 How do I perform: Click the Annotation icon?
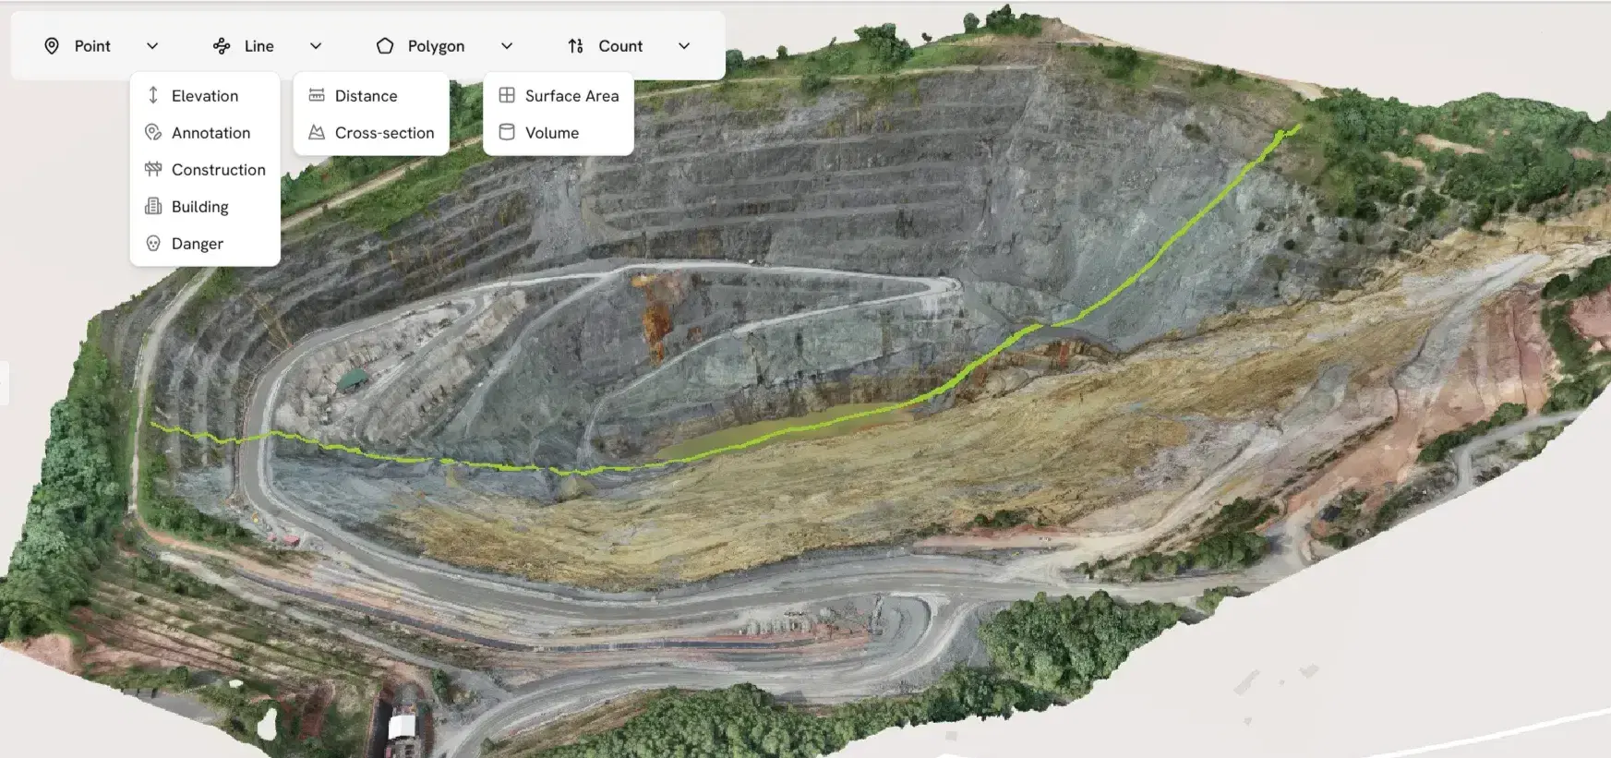coord(153,132)
